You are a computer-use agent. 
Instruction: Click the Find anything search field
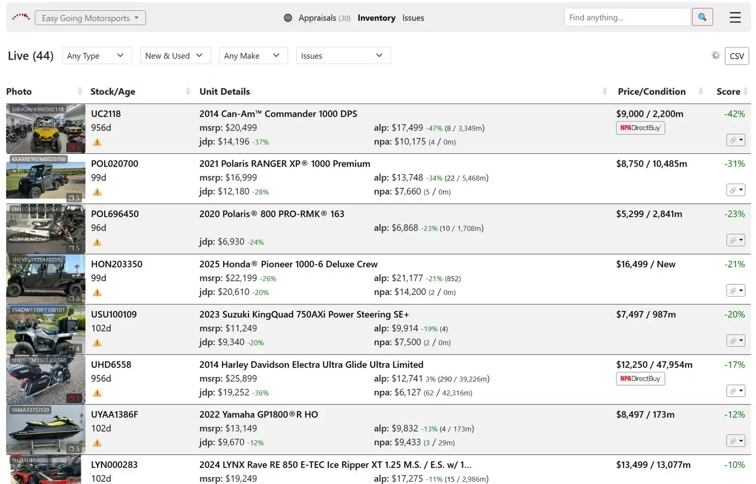pyautogui.click(x=628, y=17)
